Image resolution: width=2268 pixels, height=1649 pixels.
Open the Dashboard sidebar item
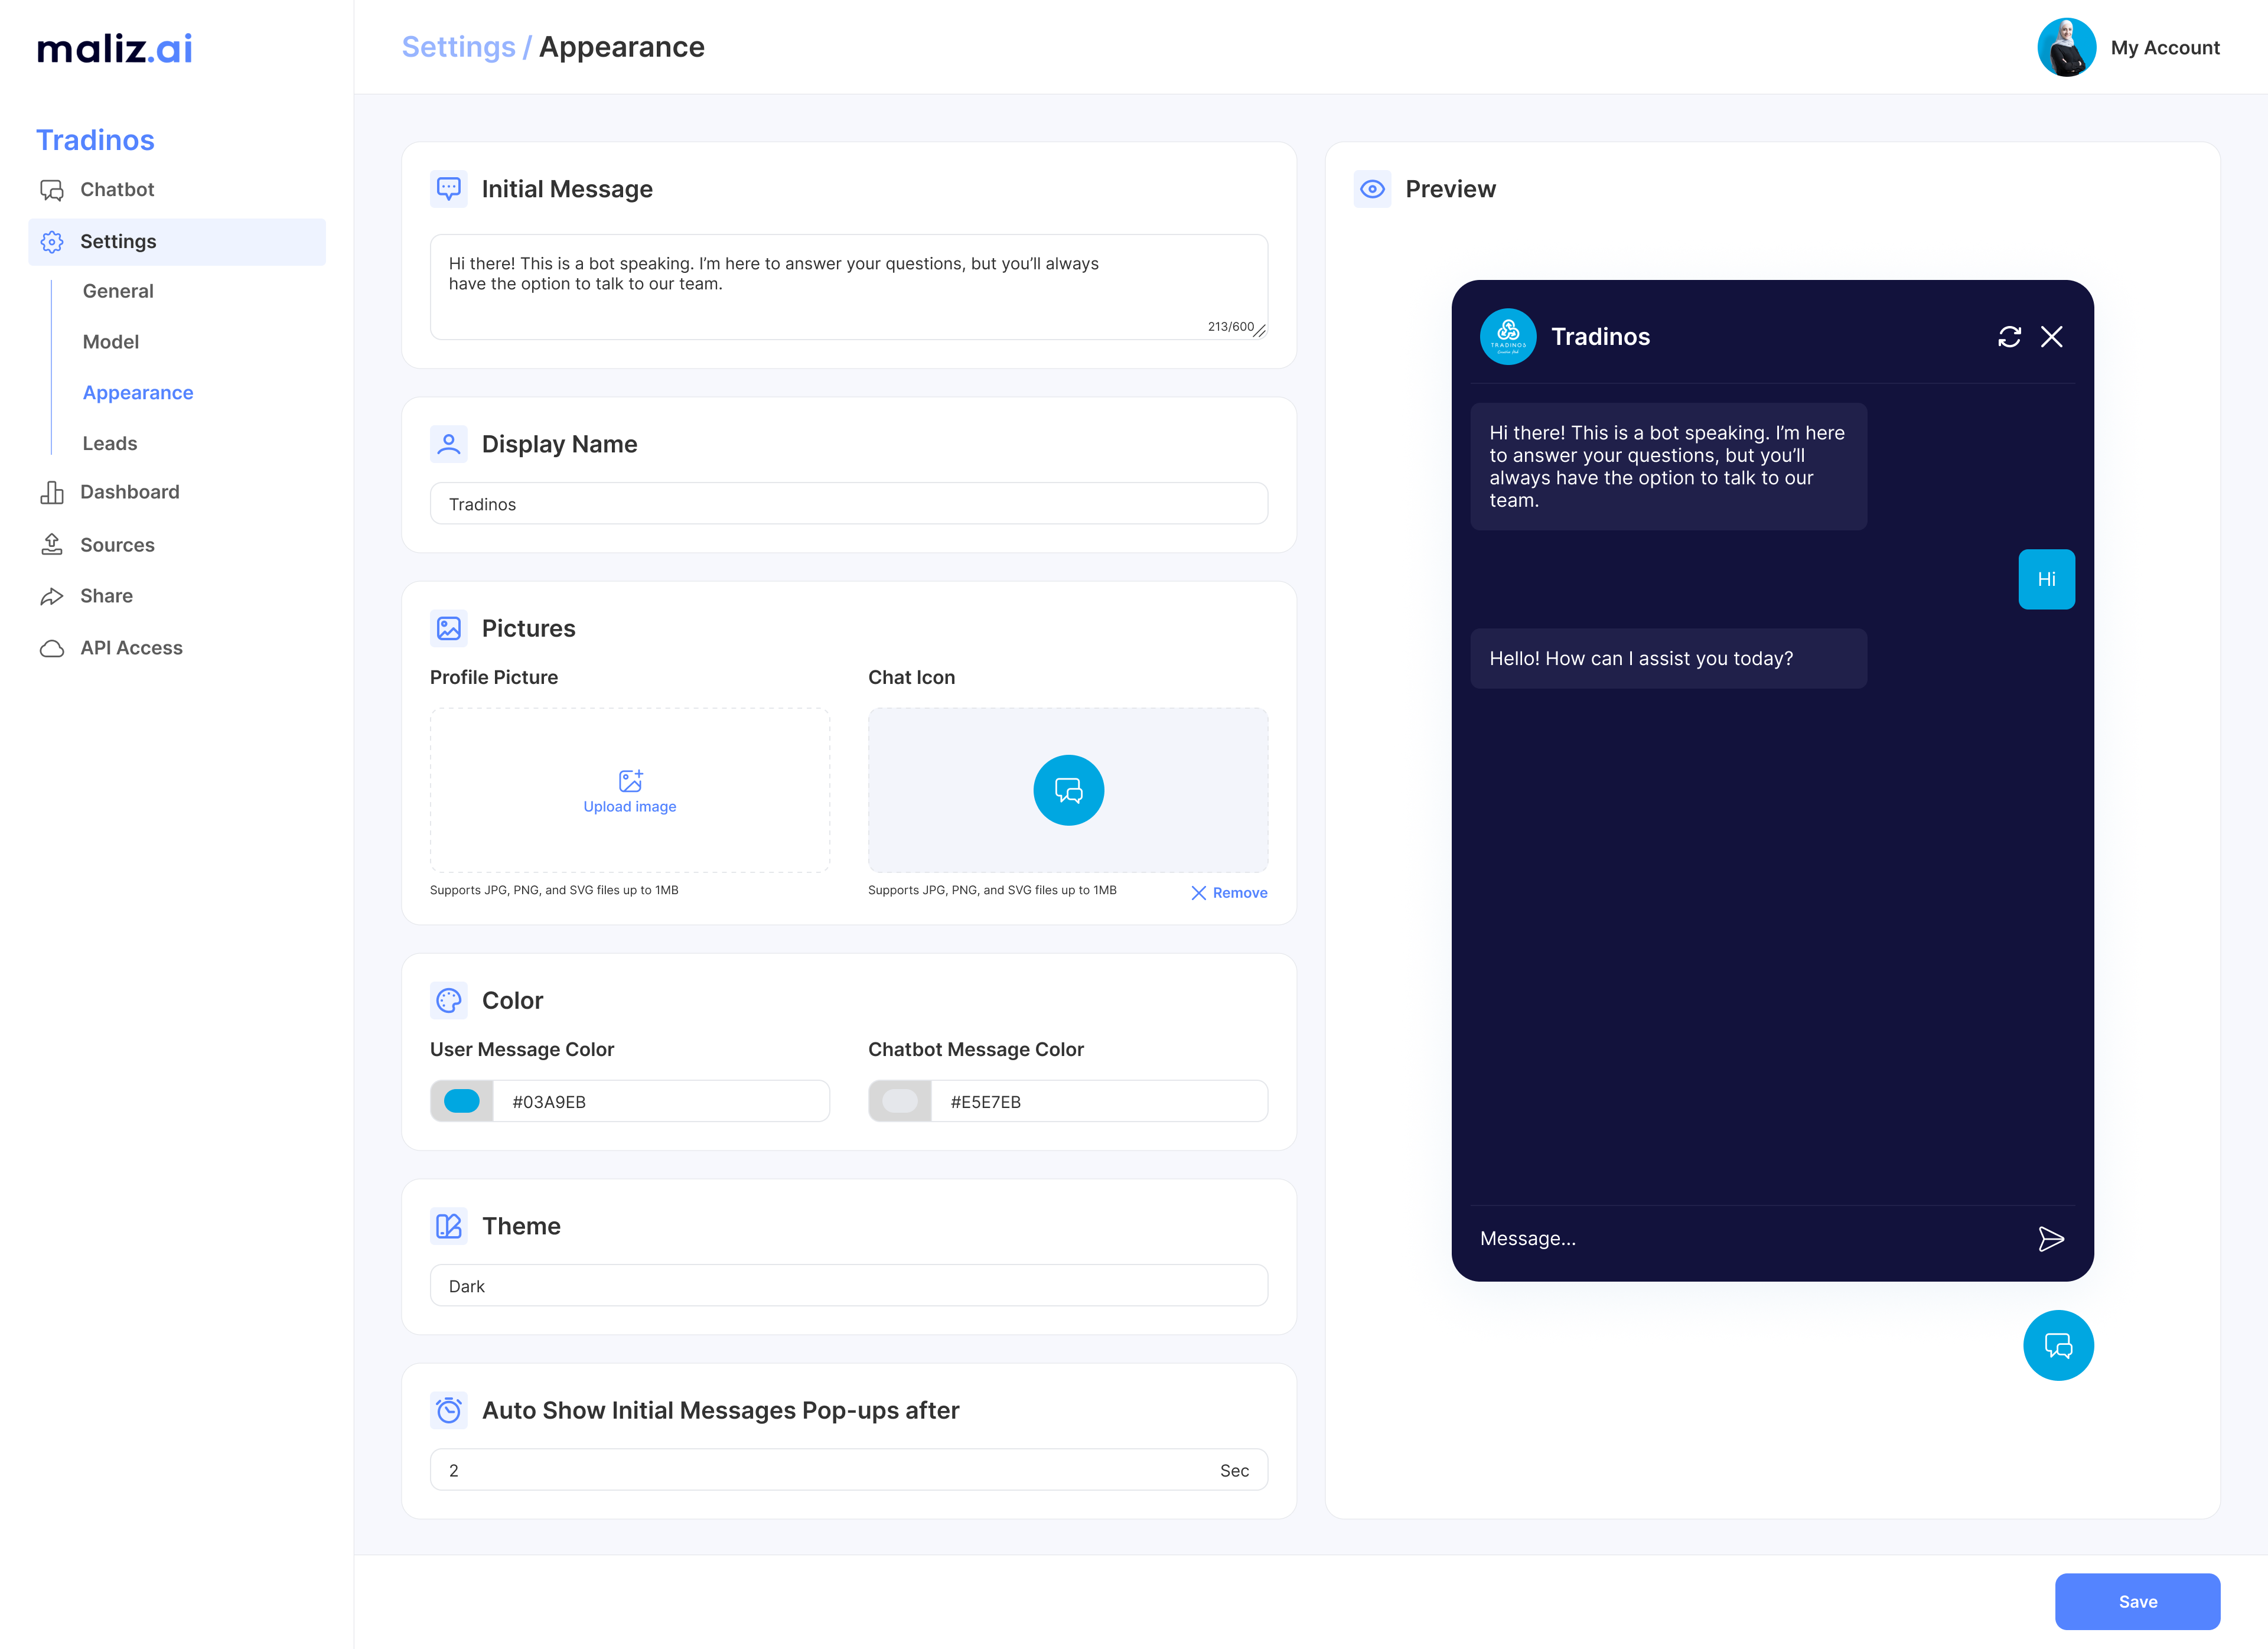(x=130, y=492)
